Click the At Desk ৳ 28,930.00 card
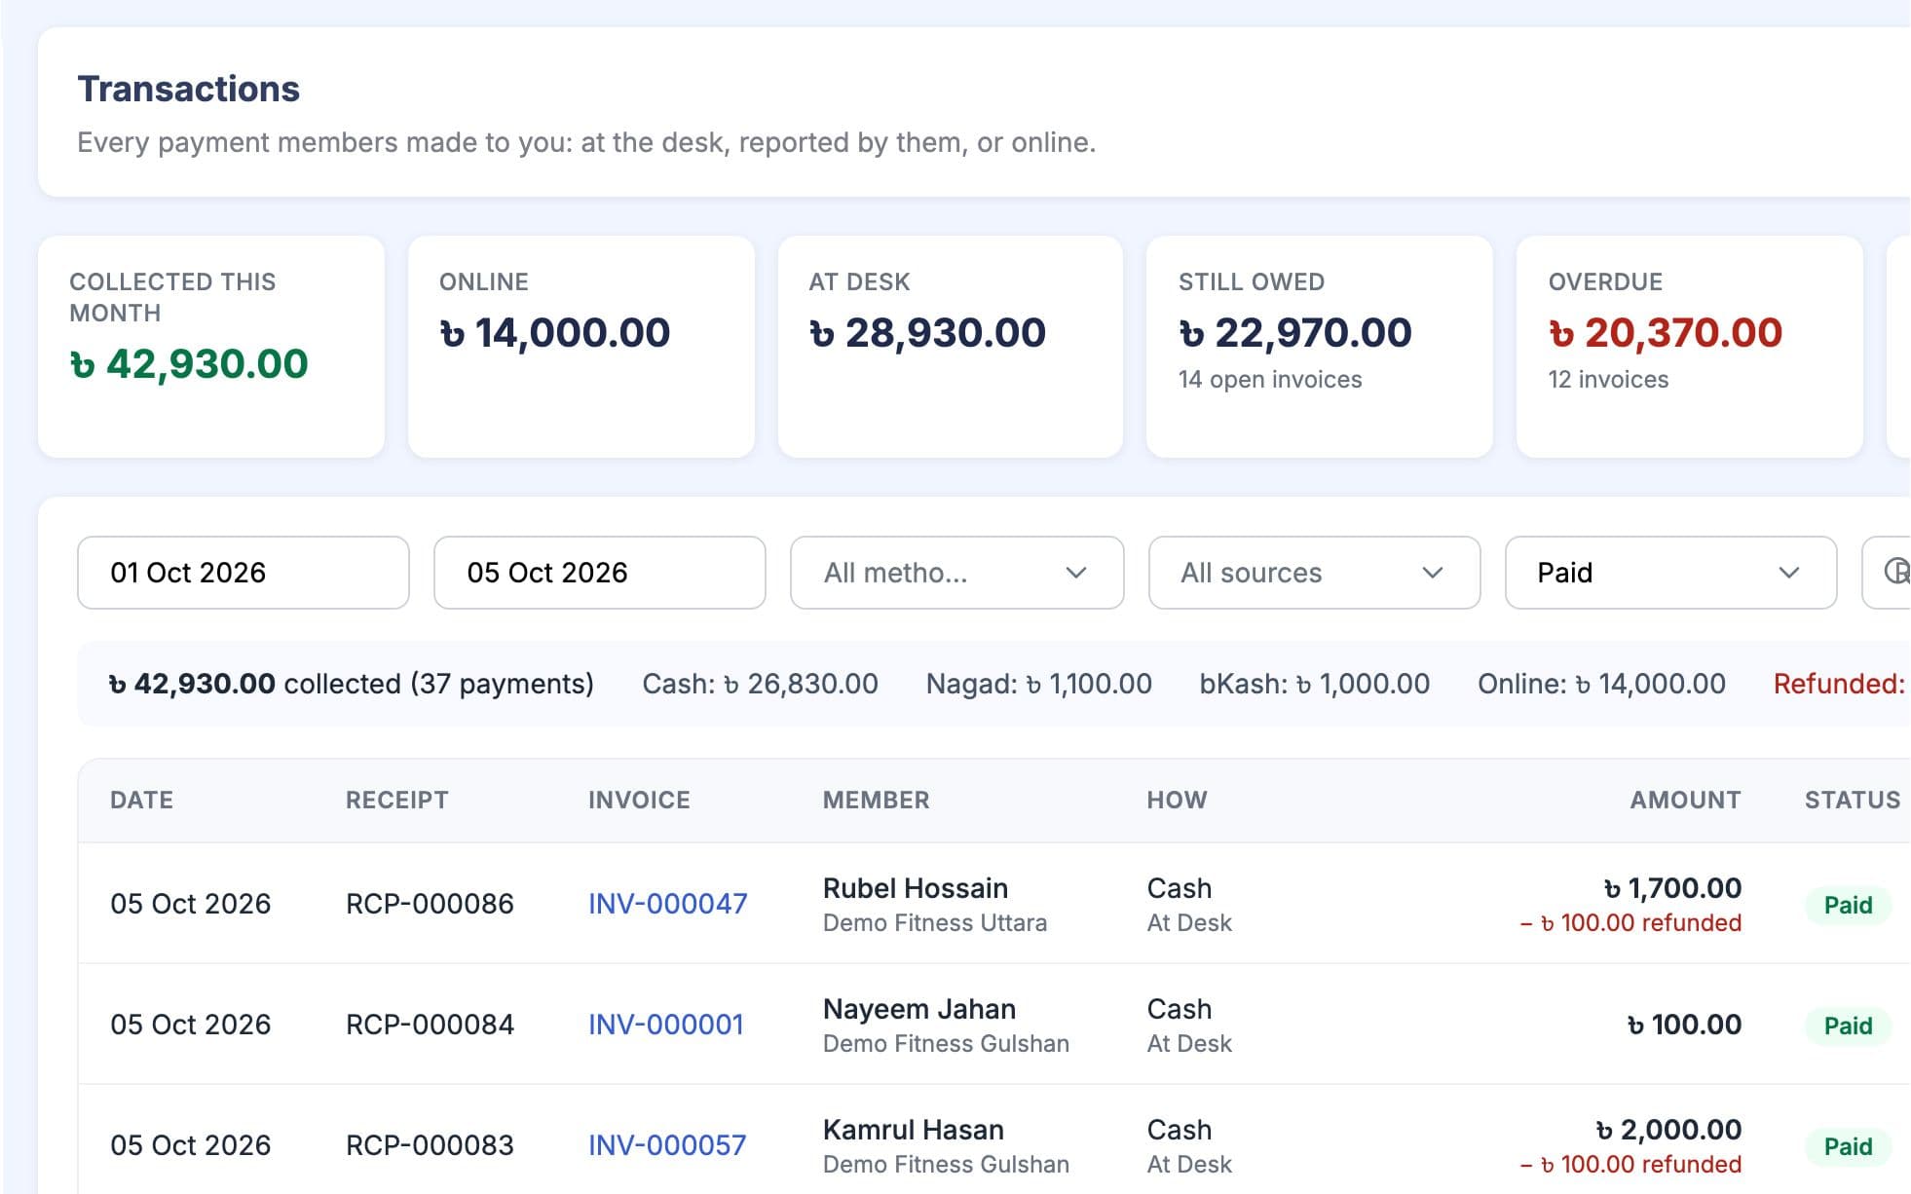This screenshot has height=1194, width=1911. click(951, 347)
